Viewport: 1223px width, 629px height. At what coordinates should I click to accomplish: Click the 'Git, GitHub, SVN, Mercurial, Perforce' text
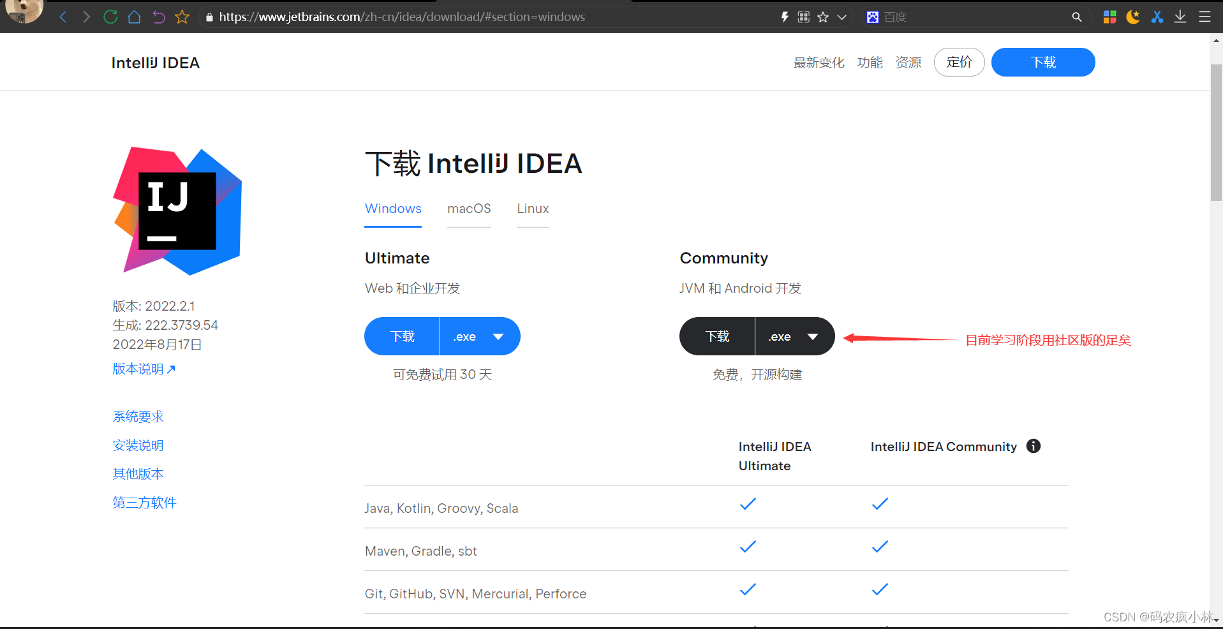click(x=476, y=594)
